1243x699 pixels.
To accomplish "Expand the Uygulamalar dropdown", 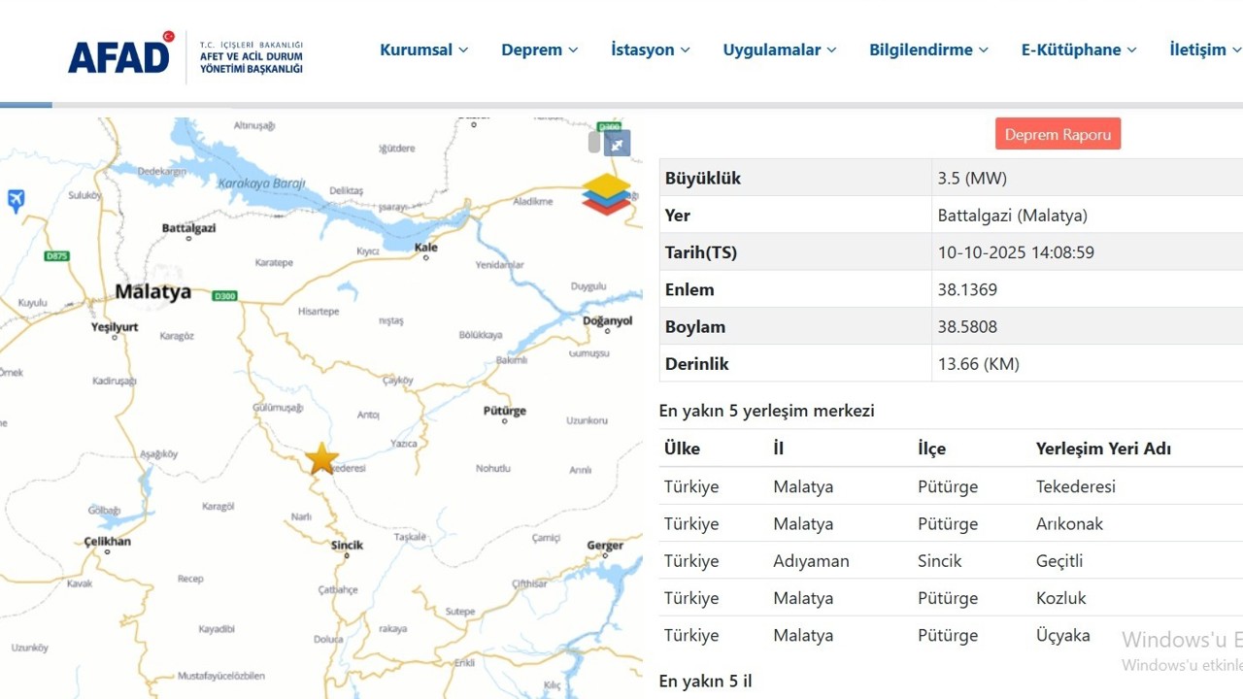I will 772,49.
